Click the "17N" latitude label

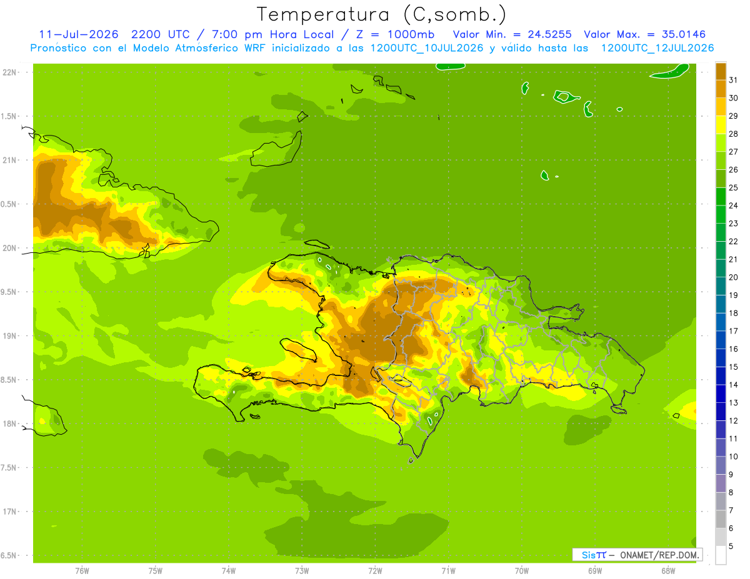[9, 512]
